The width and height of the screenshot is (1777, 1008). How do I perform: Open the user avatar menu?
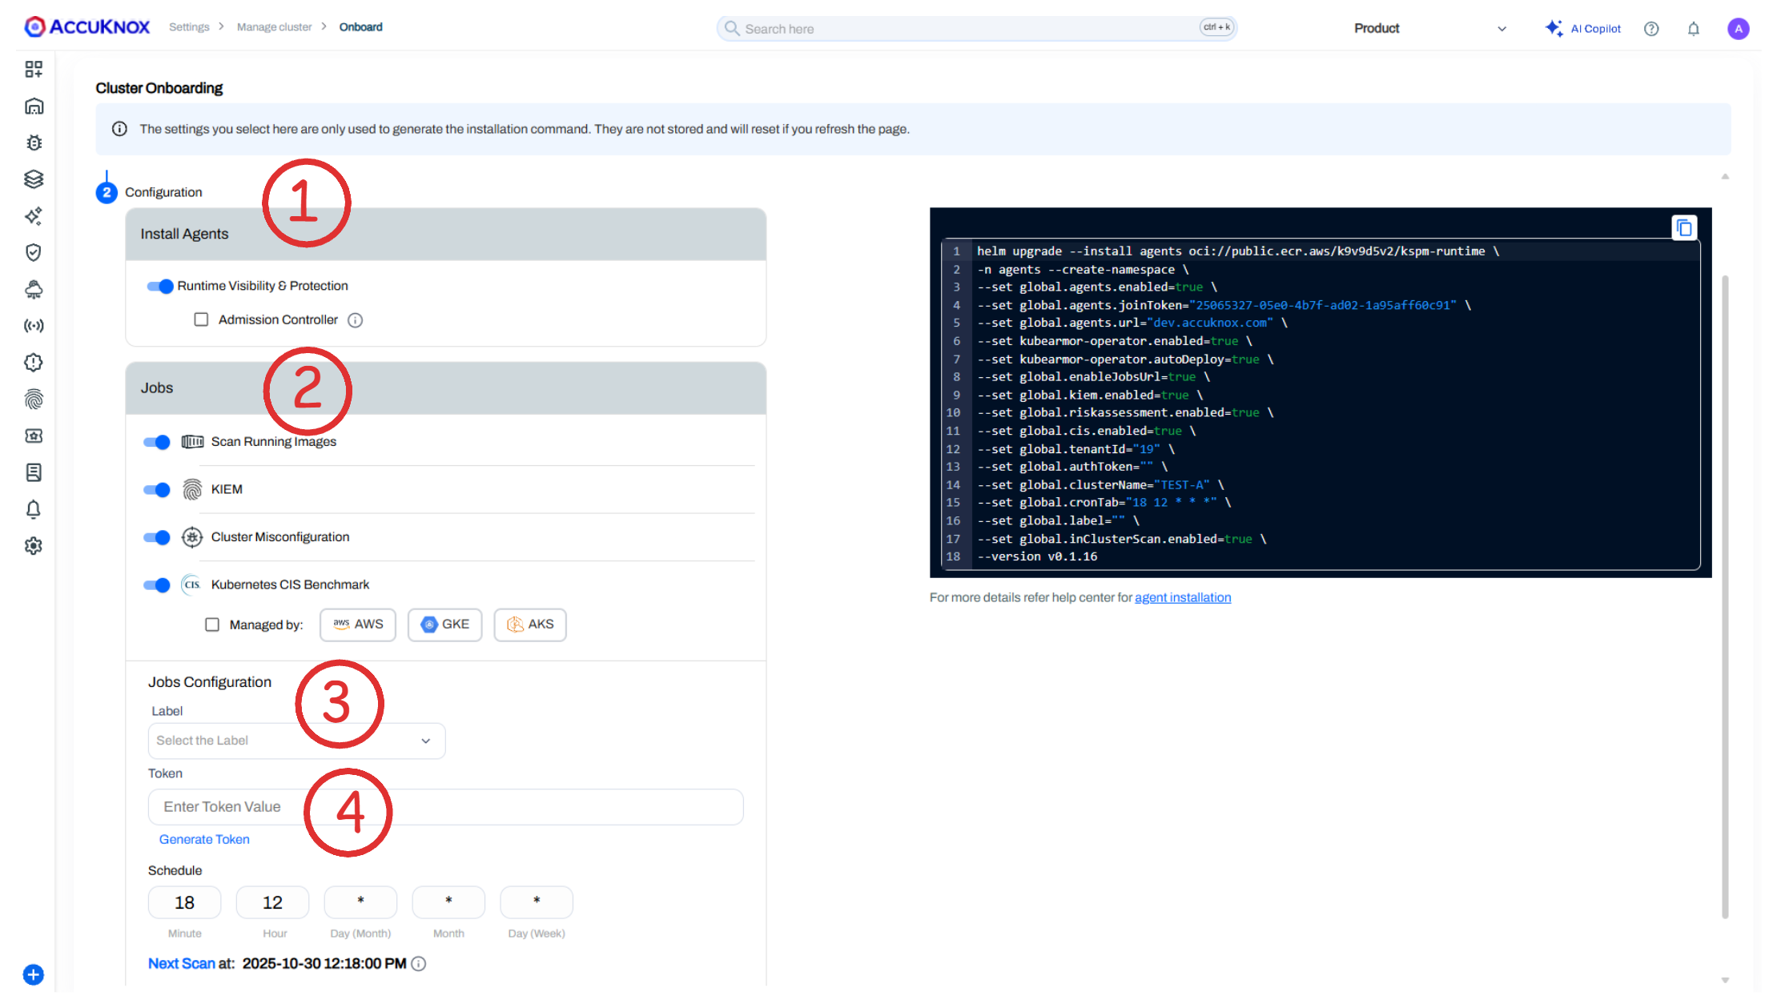1738,29
